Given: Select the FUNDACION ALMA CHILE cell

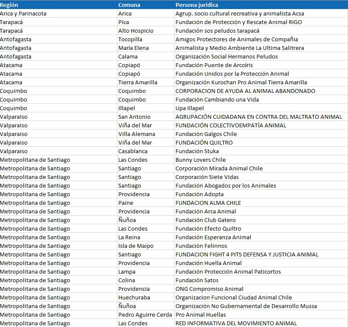Looking at the screenshot, I should [261, 203].
